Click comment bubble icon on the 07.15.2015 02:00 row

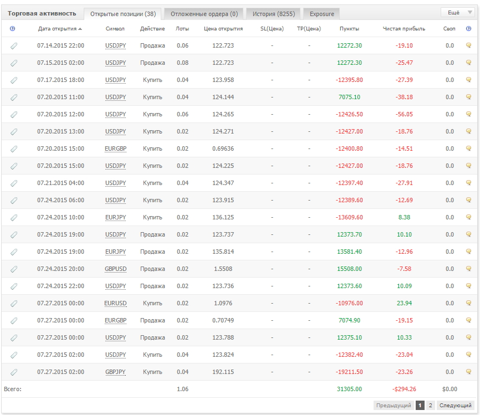468,63
